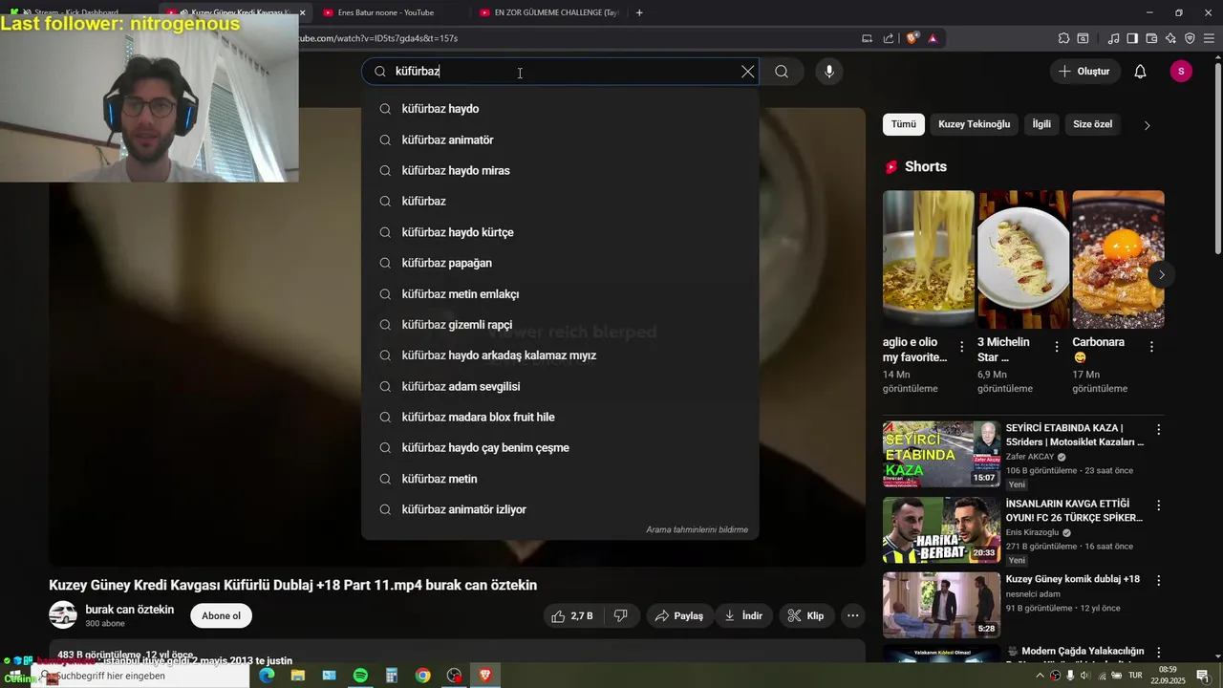Open a new browser tab with plus
Screen dimensions: 1223x688
[x=639, y=12]
